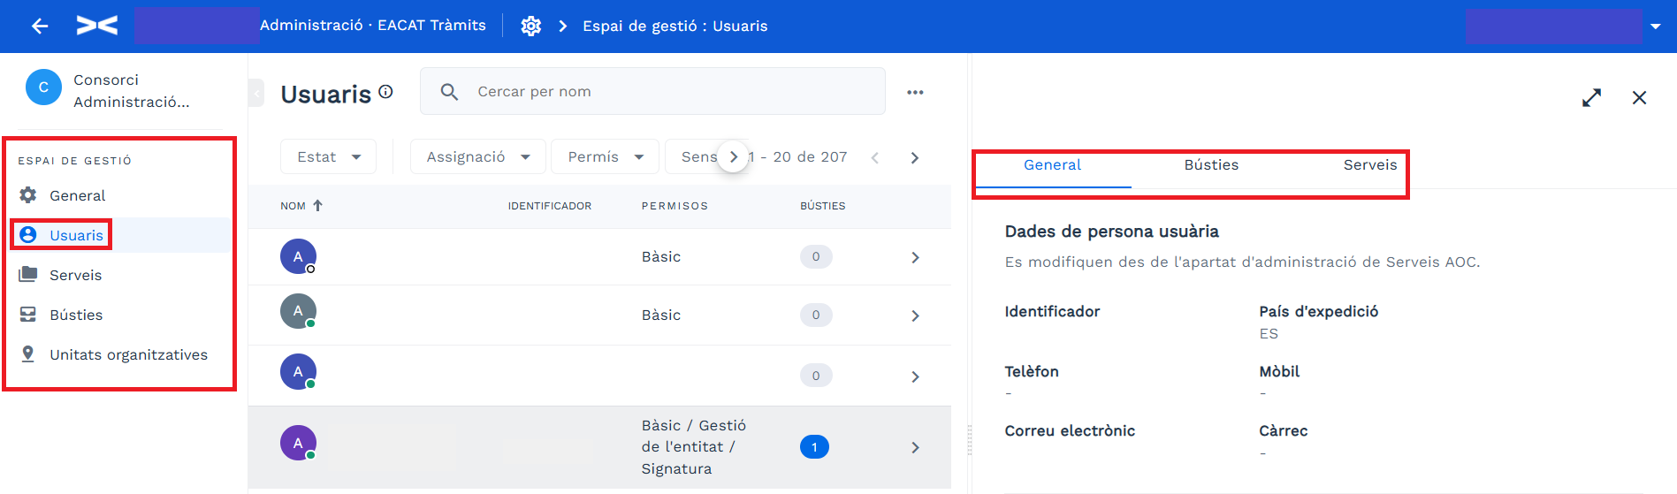Expand the second Bàsic user row chevron
Screen dimensions: 1677x494
click(915, 315)
